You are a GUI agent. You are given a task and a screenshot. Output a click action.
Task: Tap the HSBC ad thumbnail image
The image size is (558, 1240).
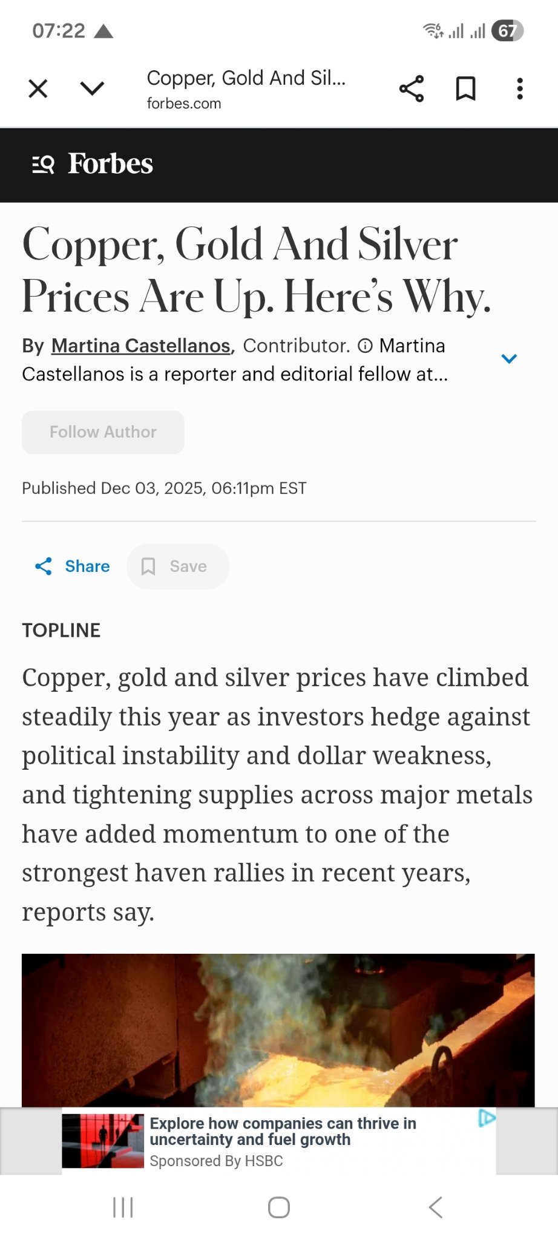click(103, 1141)
